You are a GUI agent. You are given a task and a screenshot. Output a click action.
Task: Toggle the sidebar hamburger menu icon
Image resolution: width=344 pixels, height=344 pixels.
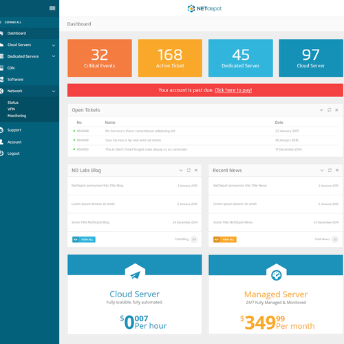tap(52, 8)
